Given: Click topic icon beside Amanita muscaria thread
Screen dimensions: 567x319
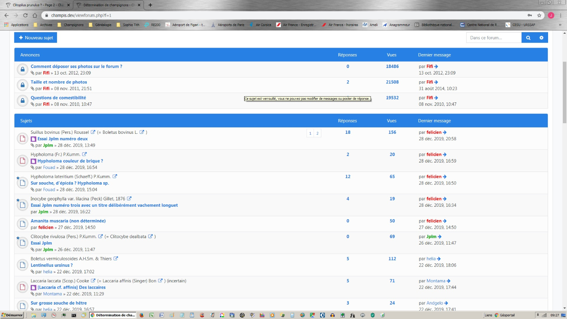Looking at the screenshot, I should pos(23,224).
